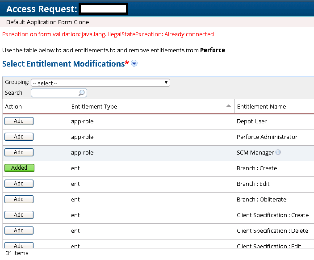314x260 pixels.
Task: Add the Perforce Administrator entitlement
Action: click(19, 137)
